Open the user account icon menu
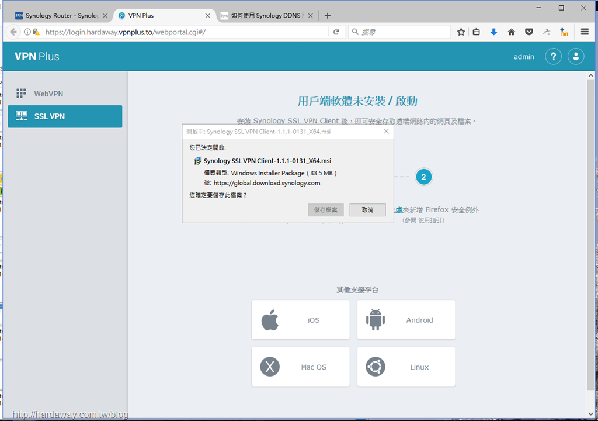Viewport: 598px width, 421px height. click(x=576, y=57)
